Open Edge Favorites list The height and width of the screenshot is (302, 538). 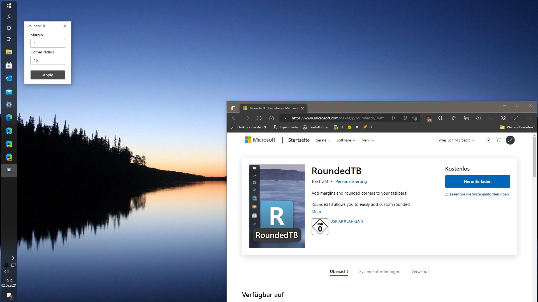(x=454, y=118)
